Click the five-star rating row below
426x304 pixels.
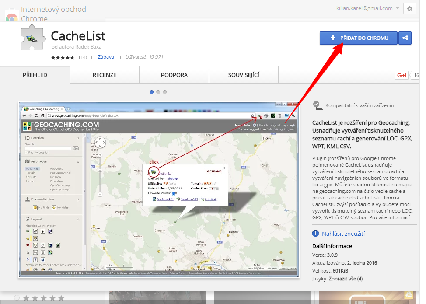pos(43,298)
